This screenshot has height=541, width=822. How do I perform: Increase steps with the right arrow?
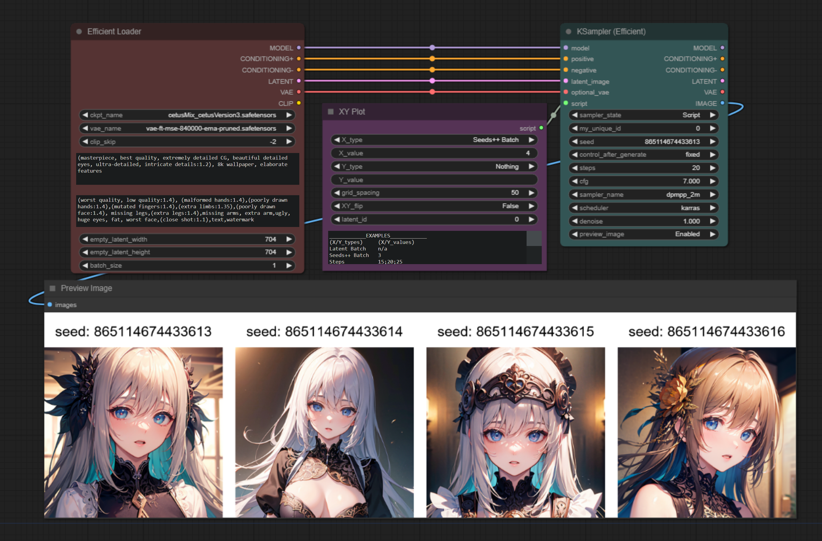click(713, 168)
